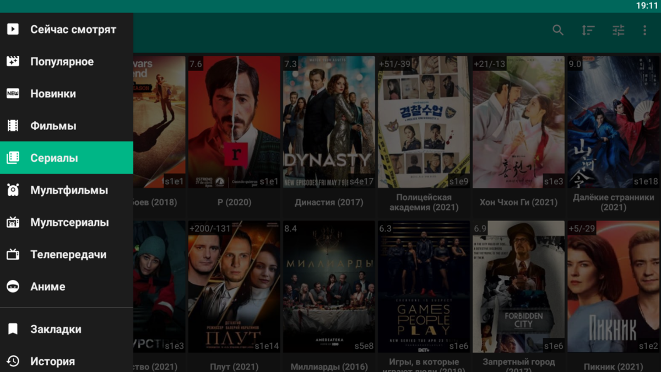The image size is (661, 372).
Task: Click the series library icon beside Сериалы
Action: [x=13, y=158]
